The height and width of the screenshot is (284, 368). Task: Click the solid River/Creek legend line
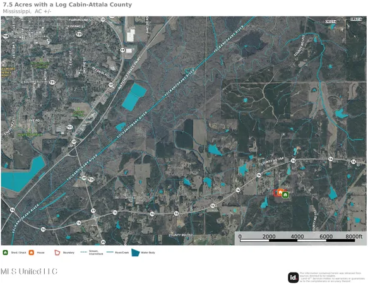(x=110, y=252)
